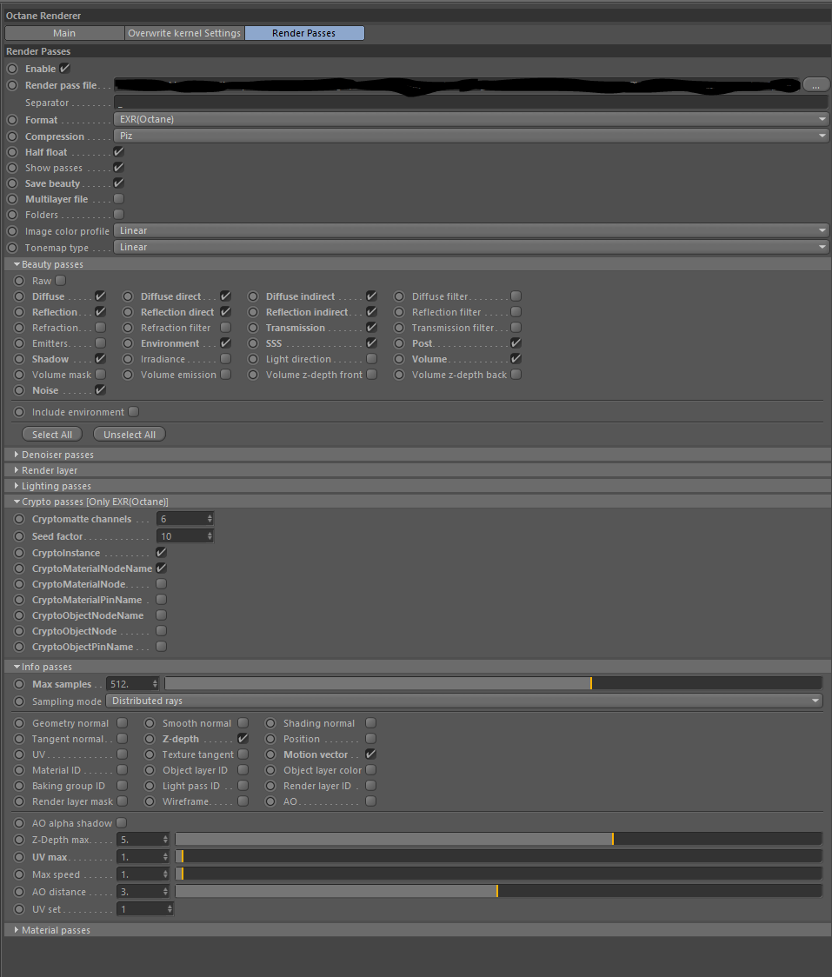
Task: Click the animation dot beside Tonemap type
Action: (x=12, y=248)
